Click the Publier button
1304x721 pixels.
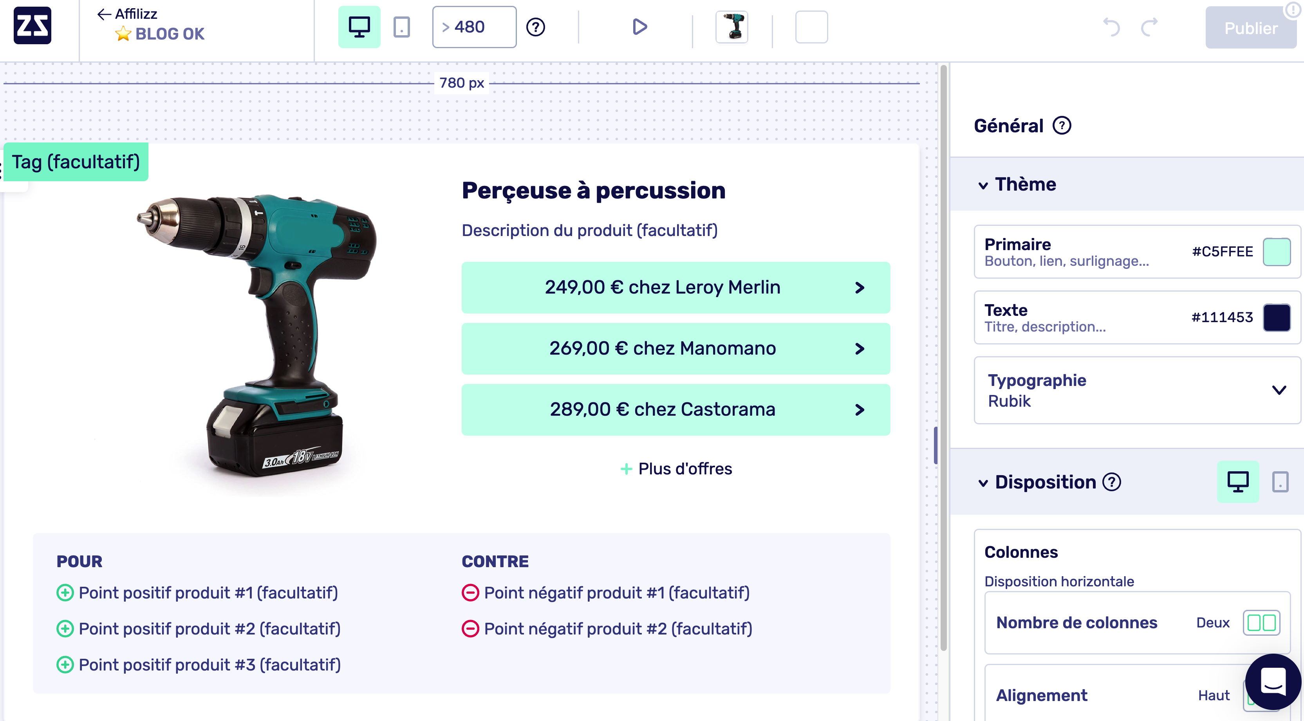pyautogui.click(x=1250, y=28)
